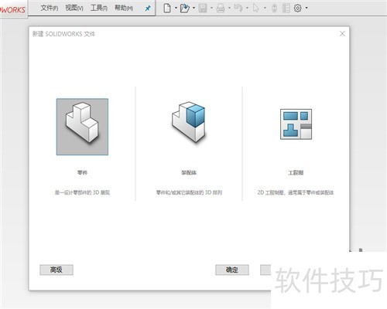Open the 文件(F) menu
Screen dimensions: 387x309
50,8
